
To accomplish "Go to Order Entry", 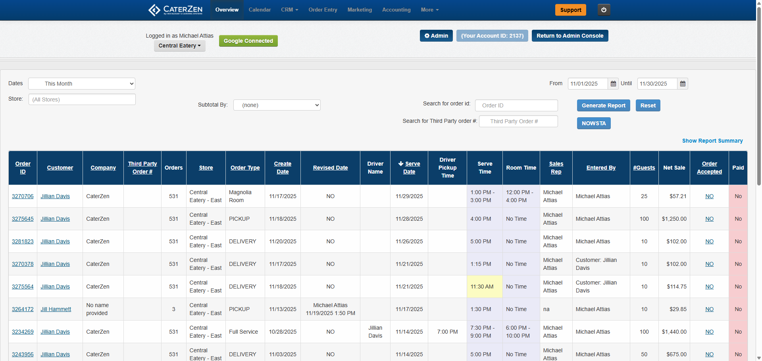I will 323,10.
